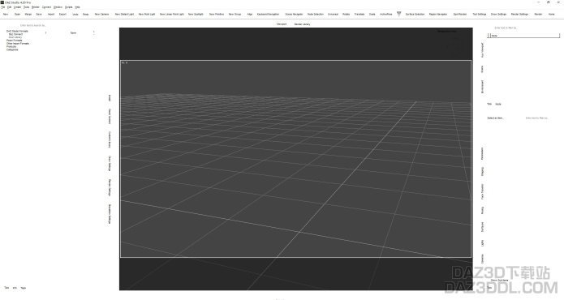Open Render Settings from the top toolbar
The width and height of the screenshot is (564, 300).
[519, 15]
